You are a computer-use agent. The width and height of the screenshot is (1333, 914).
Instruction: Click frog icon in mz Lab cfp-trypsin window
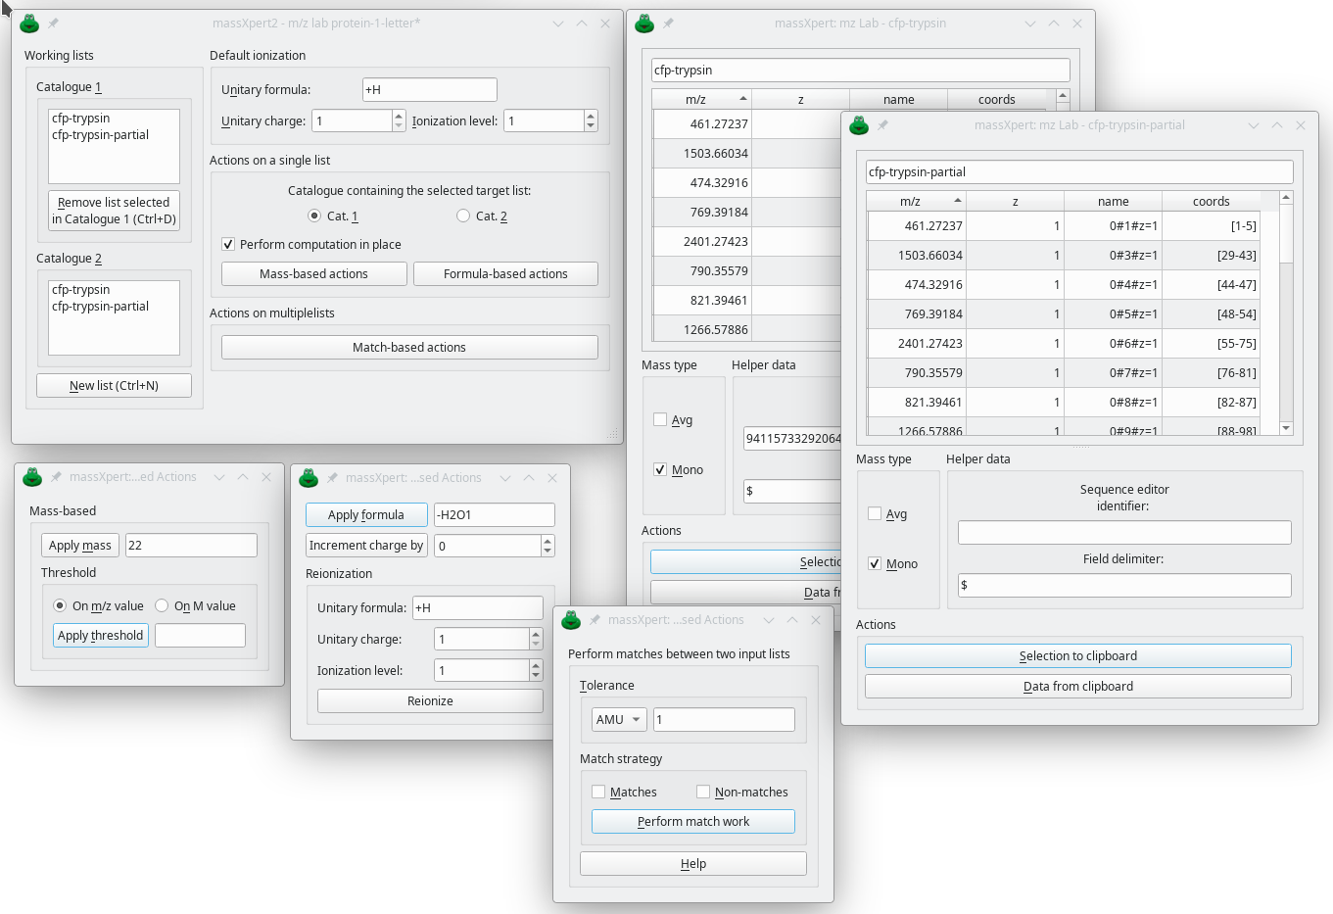tap(644, 23)
